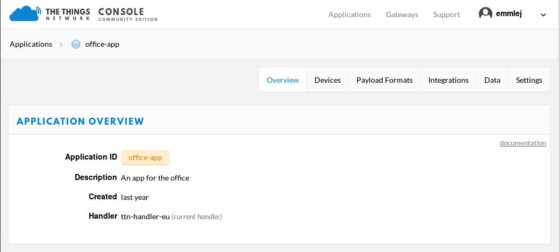
Task: Click the Console Community Edition logo text
Action: click(127, 15)
